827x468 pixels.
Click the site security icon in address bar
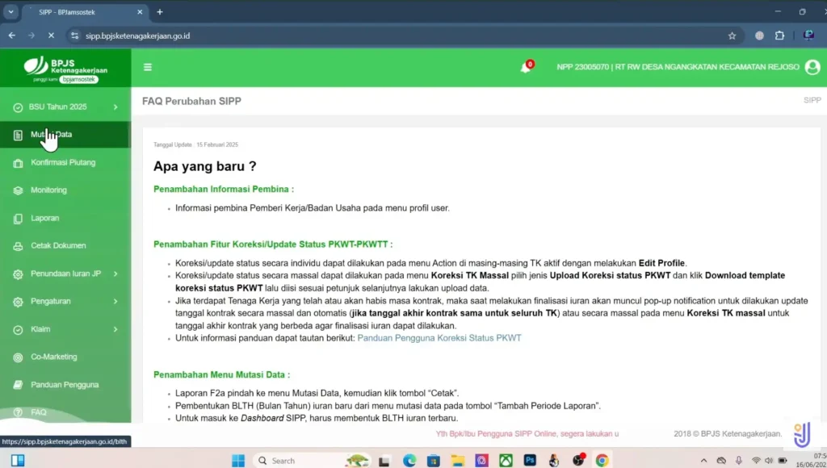(75, 36)
